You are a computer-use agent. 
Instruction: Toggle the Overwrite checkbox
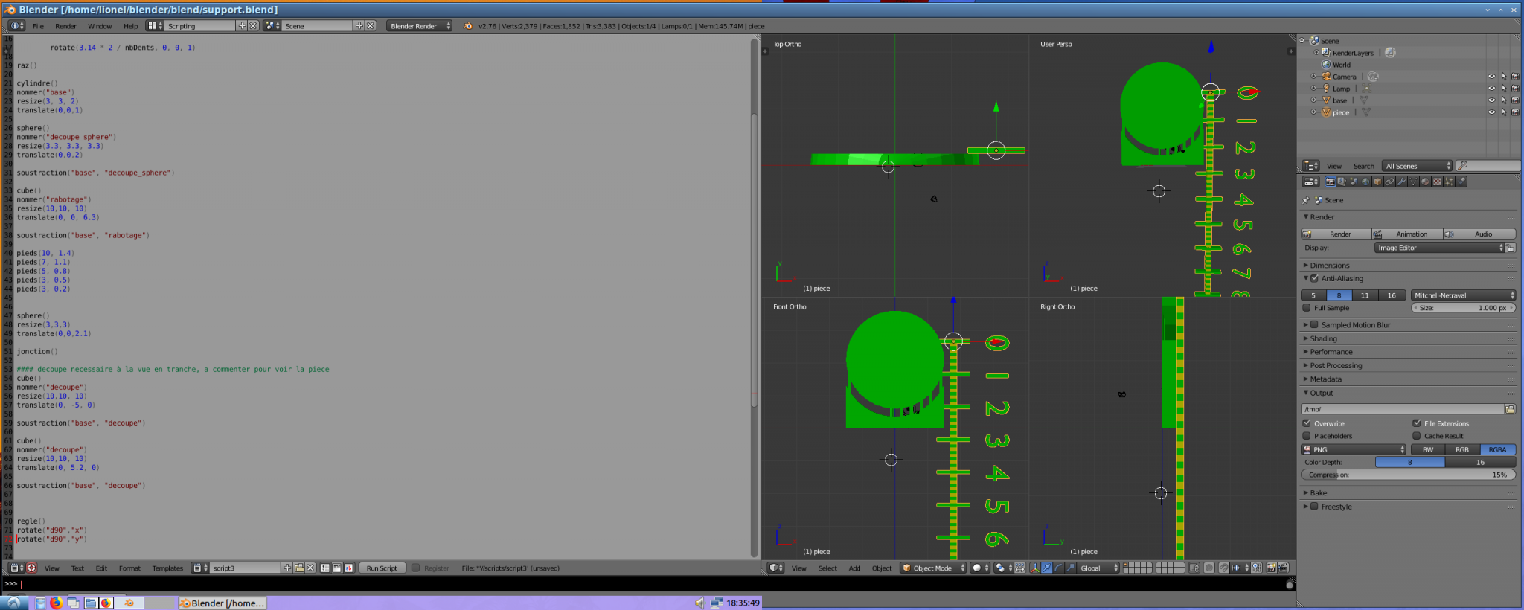[x=1307, y=423]
